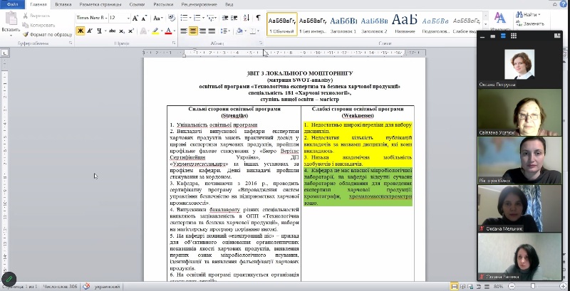Toggle Bold (Ж) formatting
Screen dimensions: 570x291
tap(81, 31)
